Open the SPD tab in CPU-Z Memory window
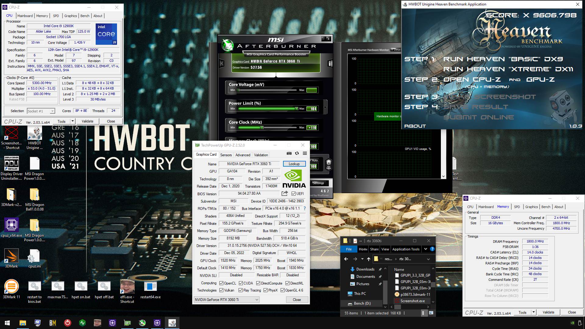585x329 pixels. 517,207
